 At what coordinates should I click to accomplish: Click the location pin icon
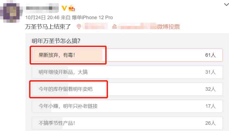tap(79, 26)
